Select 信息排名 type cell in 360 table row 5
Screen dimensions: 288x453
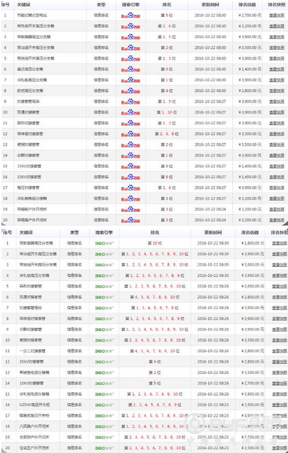click(x=75, y=286)
